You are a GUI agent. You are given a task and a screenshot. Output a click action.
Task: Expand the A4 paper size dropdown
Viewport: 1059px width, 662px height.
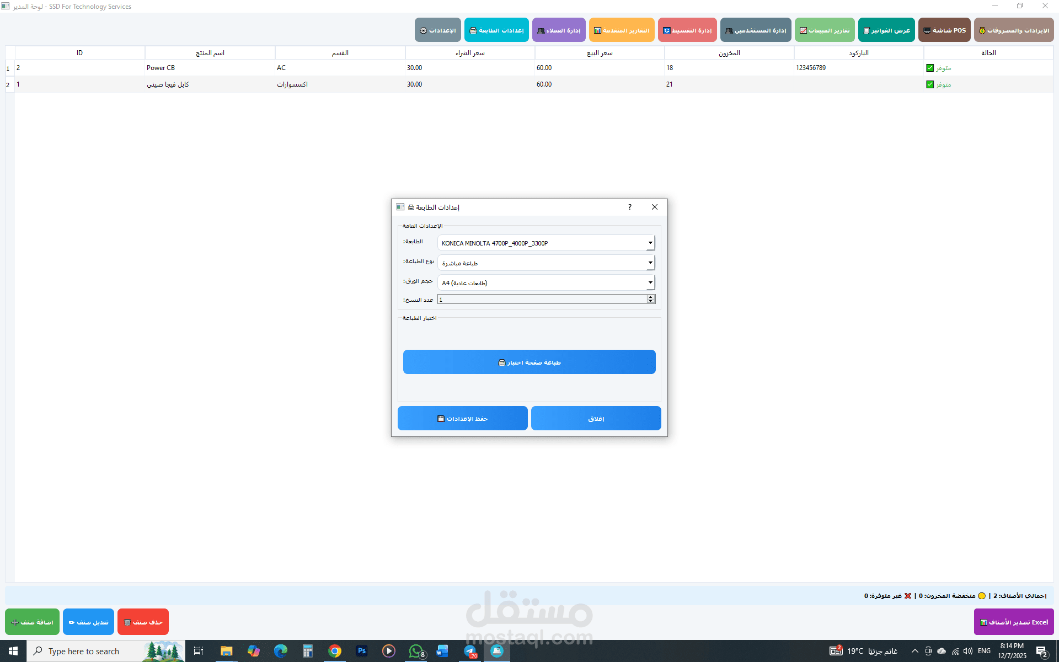(x=650, y=283)
